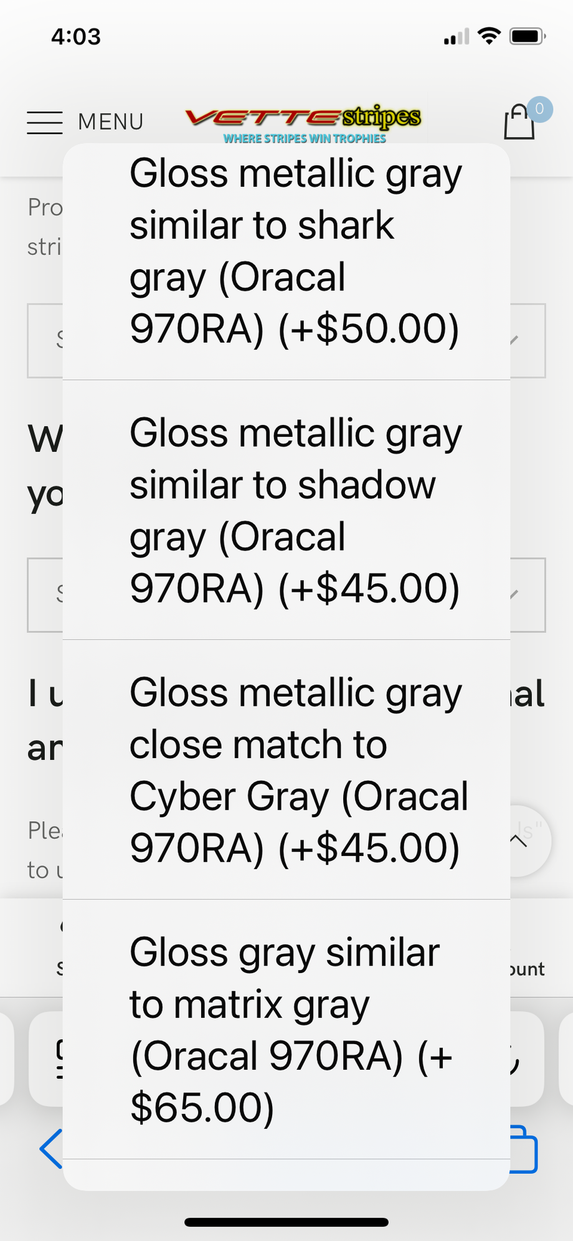Screen dimensions: 573x1241
Task: Tap the battery status icon
Action: 528,37
